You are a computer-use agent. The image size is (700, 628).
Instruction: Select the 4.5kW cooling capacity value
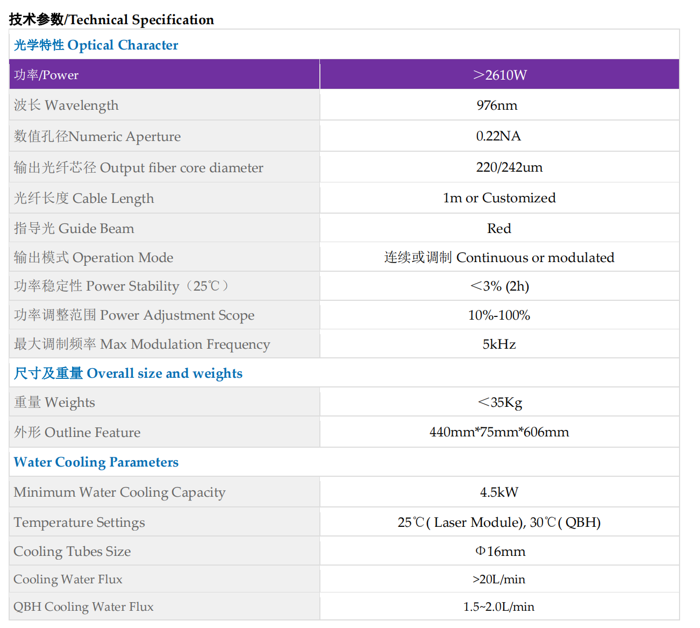pos(499,492)
